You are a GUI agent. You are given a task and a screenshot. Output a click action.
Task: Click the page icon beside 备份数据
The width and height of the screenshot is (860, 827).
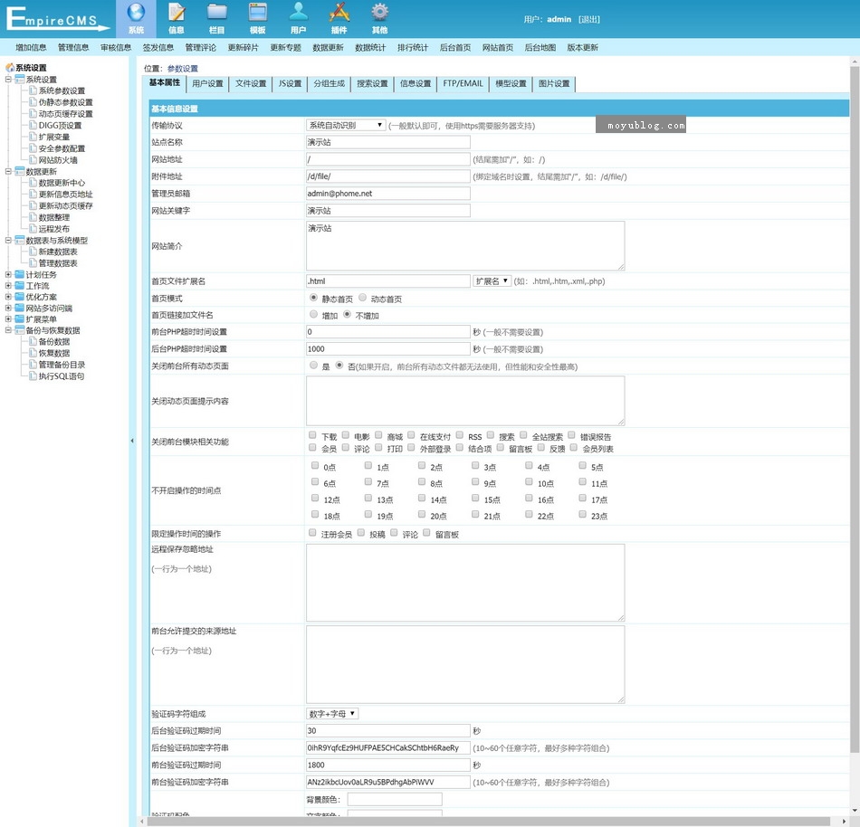33,341
